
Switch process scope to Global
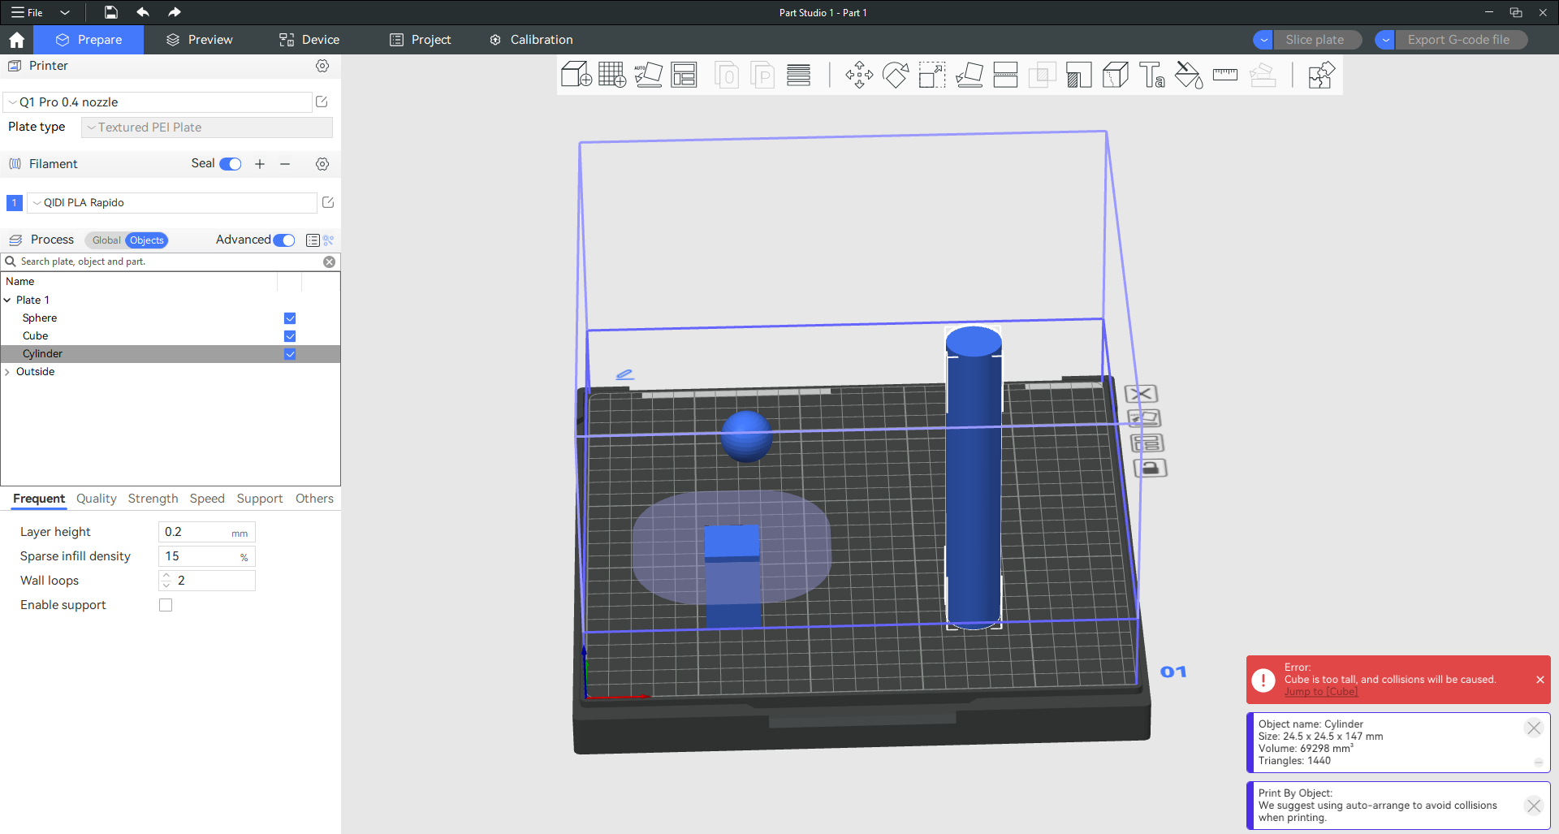tap(106, 240)
